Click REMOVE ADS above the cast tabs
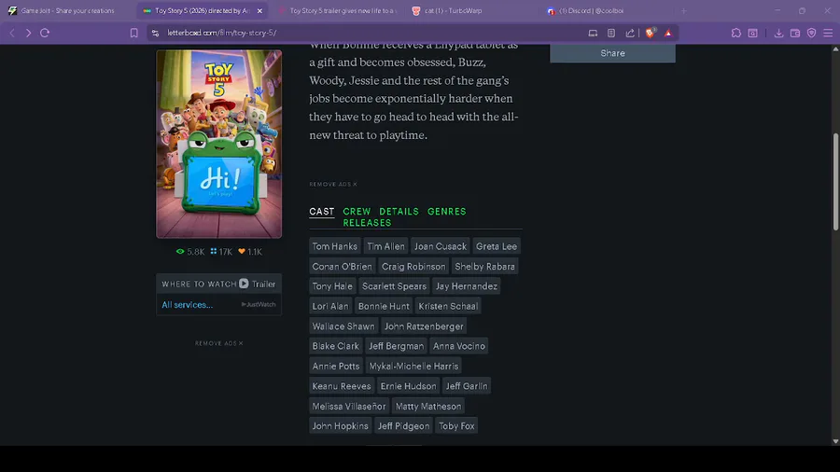 point(332,184)
